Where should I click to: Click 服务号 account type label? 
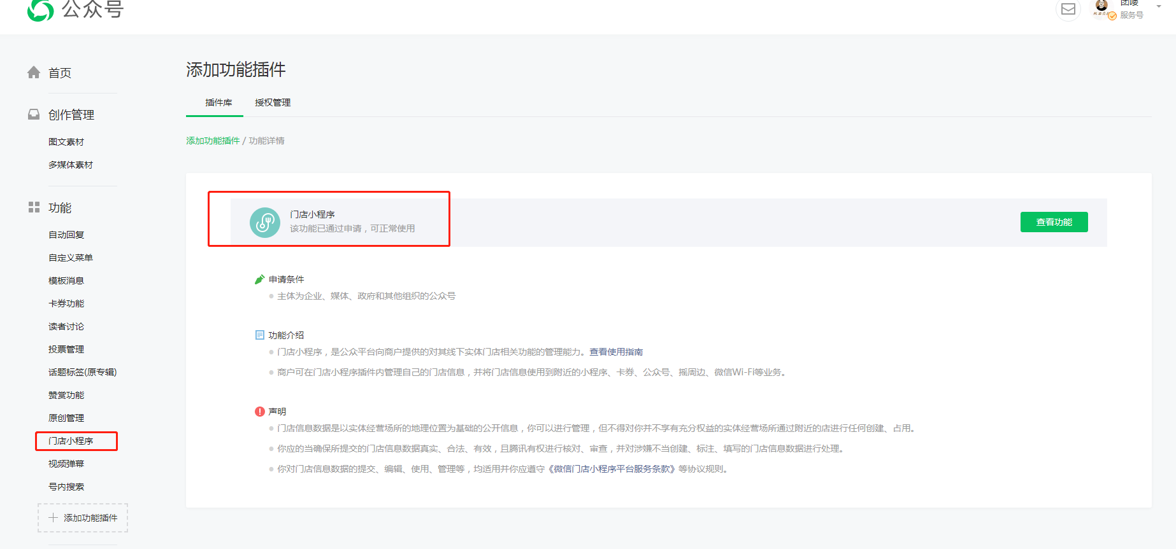point(1131,15)
